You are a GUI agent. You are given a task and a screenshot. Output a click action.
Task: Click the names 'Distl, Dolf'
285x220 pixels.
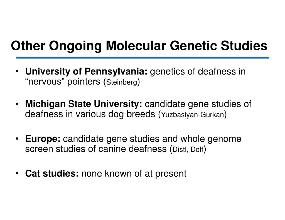coord(188,150)
